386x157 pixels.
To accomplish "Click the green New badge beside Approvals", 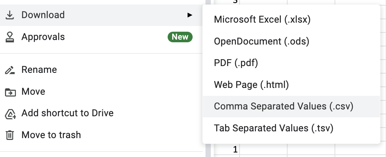I will 180,37.
